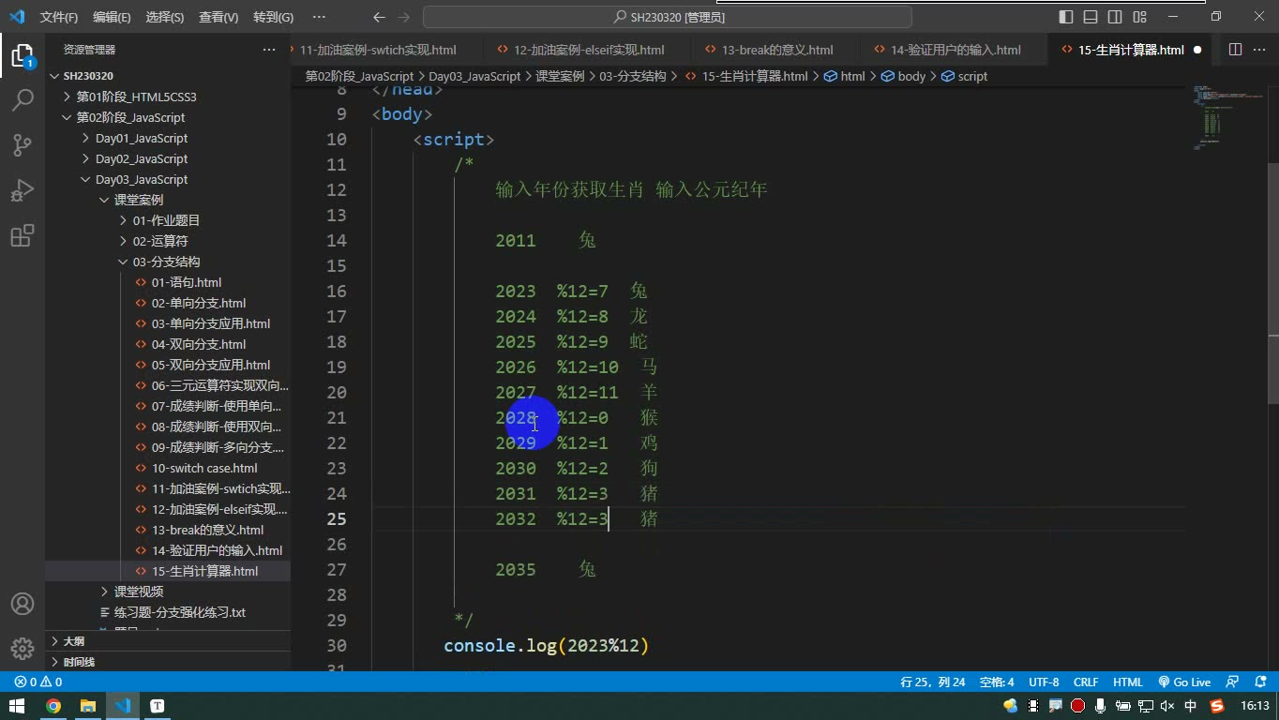Click the feedback icon in status bar
This screenshot has width=1279, height=720.
pyautogui.click(x=1232, y=682)
